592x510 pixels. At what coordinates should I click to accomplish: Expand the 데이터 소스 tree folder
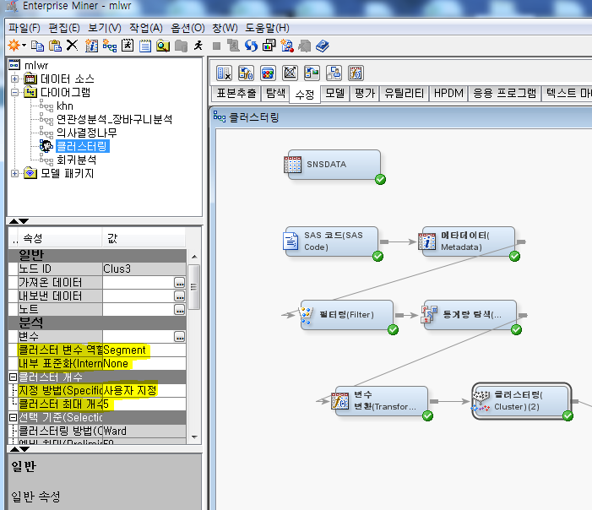click(x=14, y=79)
